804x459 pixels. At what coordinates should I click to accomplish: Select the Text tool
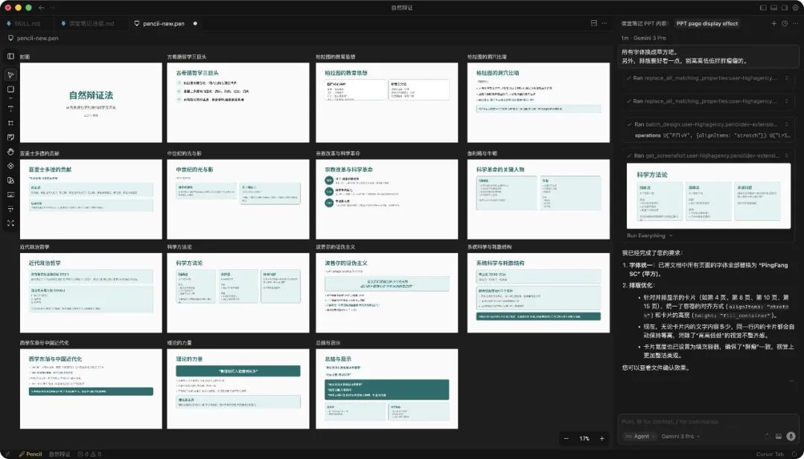pyautogui.click(x=10, y=107)
